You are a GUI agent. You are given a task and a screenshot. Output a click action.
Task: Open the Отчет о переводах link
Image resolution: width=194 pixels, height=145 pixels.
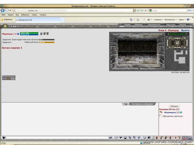click(x=164, y=26)
